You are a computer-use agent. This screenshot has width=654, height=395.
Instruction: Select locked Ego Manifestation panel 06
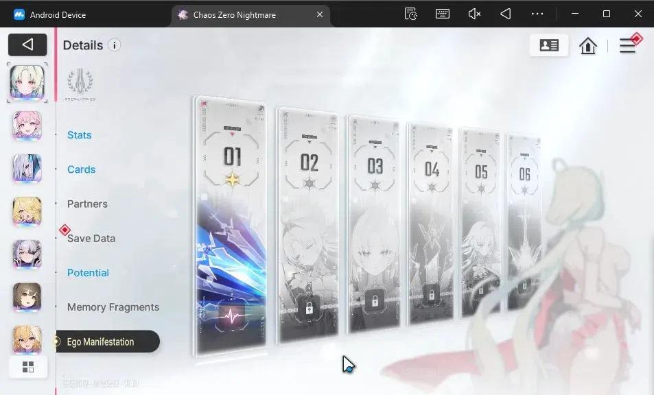tap(524, 222)
